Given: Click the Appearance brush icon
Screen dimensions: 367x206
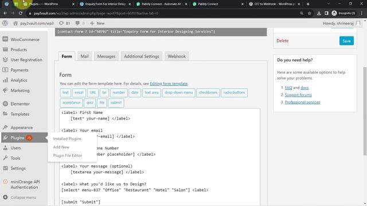Looking at the screenshot, I should [x=5, y=127].
